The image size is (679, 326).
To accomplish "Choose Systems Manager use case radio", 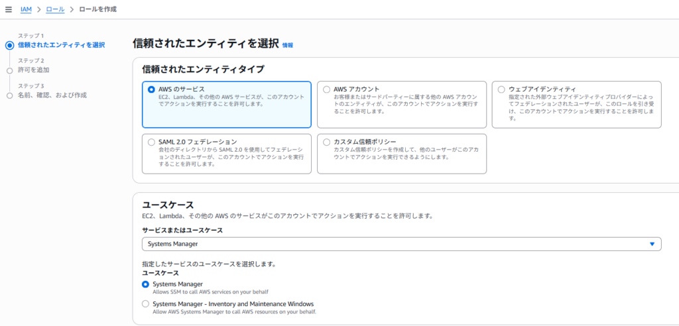I will point(145,284).
